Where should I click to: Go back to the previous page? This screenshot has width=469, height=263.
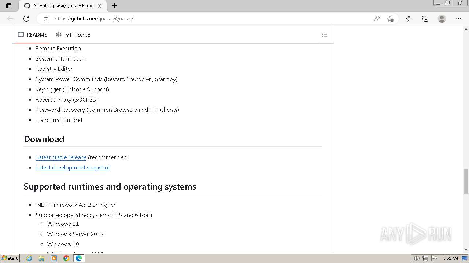click(10, 19)
